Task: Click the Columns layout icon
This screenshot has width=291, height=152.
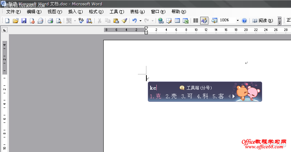Action: 196,21
